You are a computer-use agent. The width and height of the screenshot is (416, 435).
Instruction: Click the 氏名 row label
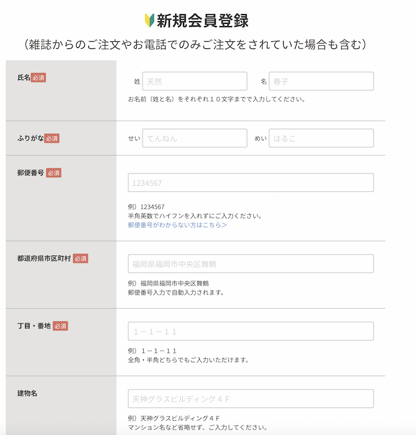pos(23,78)
